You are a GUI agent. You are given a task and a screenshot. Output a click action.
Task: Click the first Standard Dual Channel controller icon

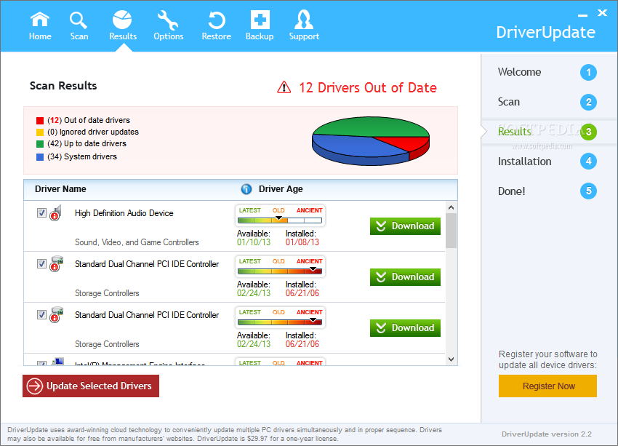(56, 264)
